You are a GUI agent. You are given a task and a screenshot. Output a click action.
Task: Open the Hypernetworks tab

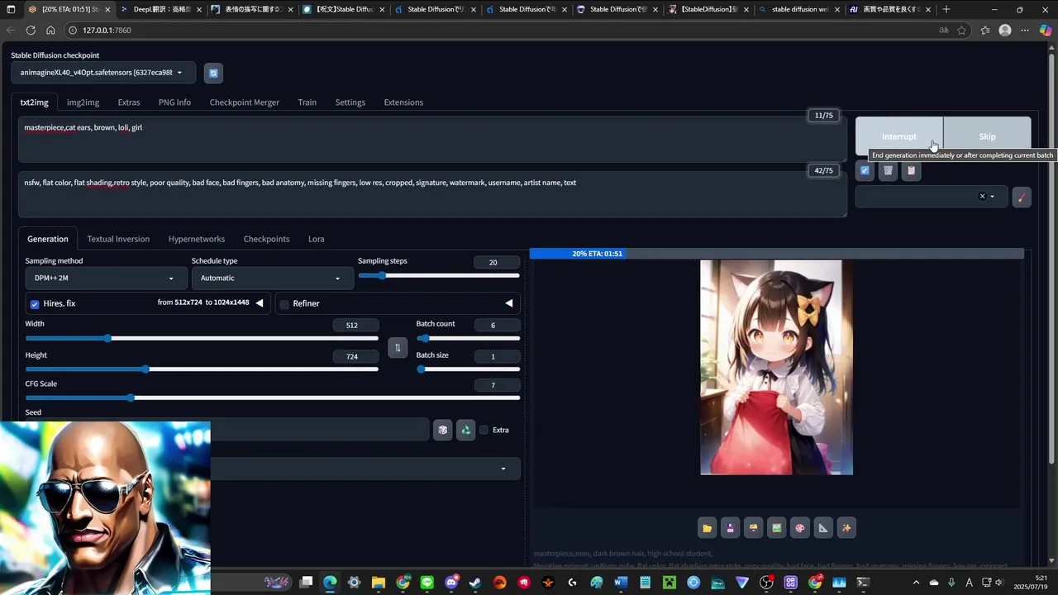[197, 239]
